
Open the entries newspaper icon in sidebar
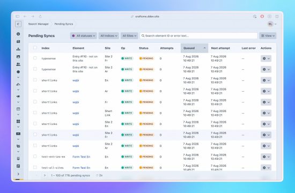click(x=18, y=42)
